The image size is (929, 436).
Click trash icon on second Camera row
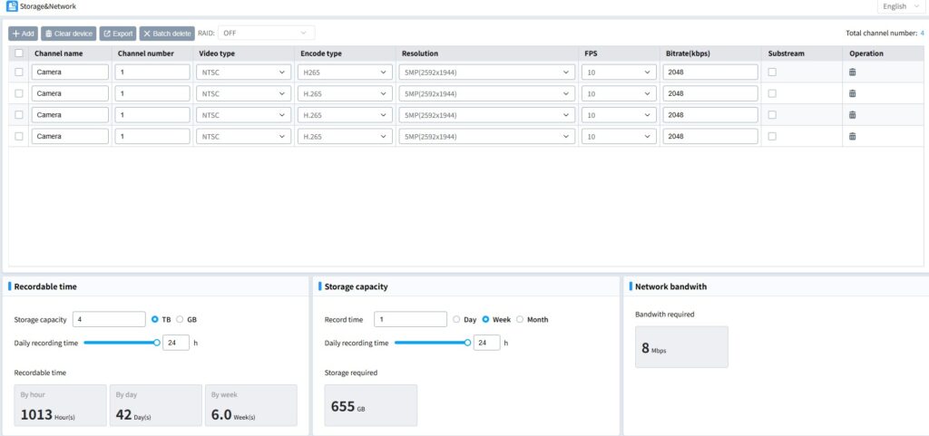[852, 93]
